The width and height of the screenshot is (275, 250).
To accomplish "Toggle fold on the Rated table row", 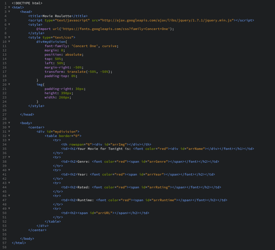I will 9,183.
